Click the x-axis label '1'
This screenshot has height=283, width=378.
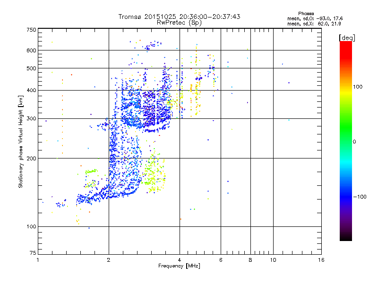coord(38,260)
